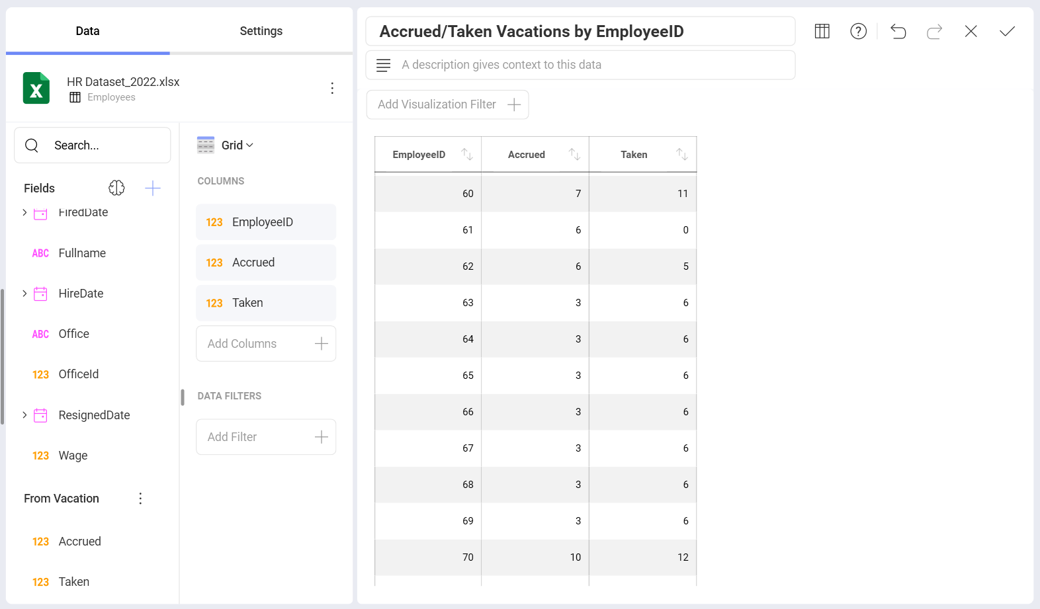The height and width of the screenshot is (609, 1040).
Task: Click the fields list scrollbar
Action: [x=3, y=356]
